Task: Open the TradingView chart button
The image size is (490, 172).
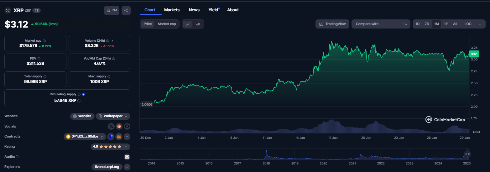Action: tap(332, 24)
